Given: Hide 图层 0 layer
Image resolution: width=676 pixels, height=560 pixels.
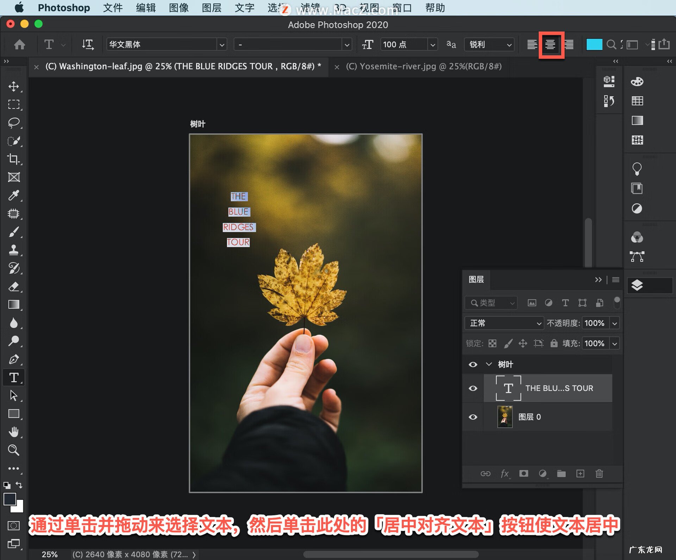Looking at the screenshot, I should click(x=473, y=417).
